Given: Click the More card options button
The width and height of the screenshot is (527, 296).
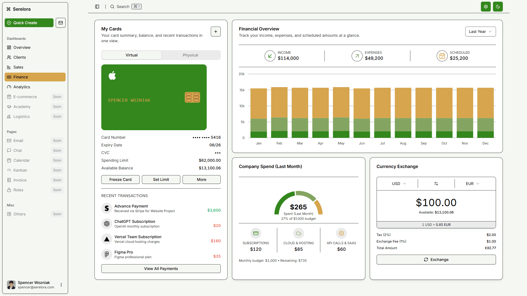Looking at the screenshot, I should pos(201,180).
